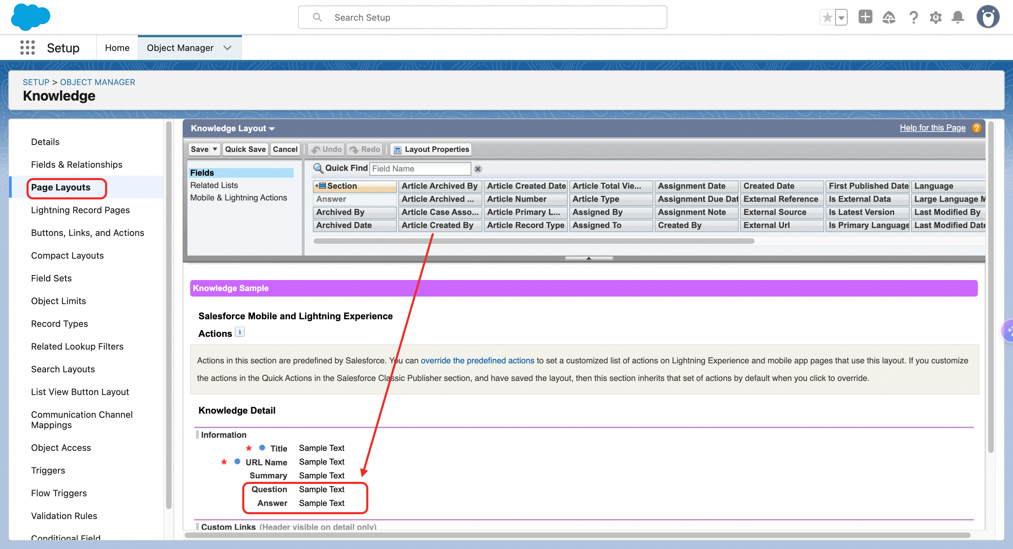
Task: Open Layout Properties
Action: click(x=431, y=149)
